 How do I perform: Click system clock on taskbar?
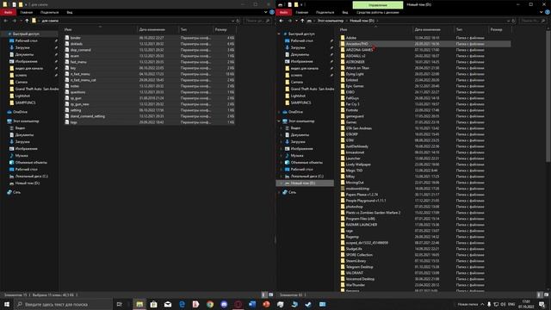pos(526,304)
